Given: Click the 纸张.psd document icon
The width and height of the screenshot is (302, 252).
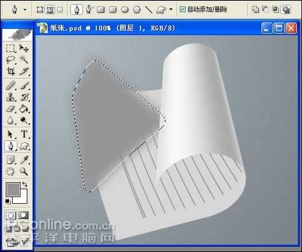Looking at the screenshot, I should pyautogui.click(x=43, y=28).
